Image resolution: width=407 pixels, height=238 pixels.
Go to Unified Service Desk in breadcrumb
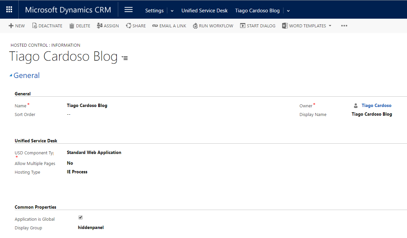(x=204, y=11)
